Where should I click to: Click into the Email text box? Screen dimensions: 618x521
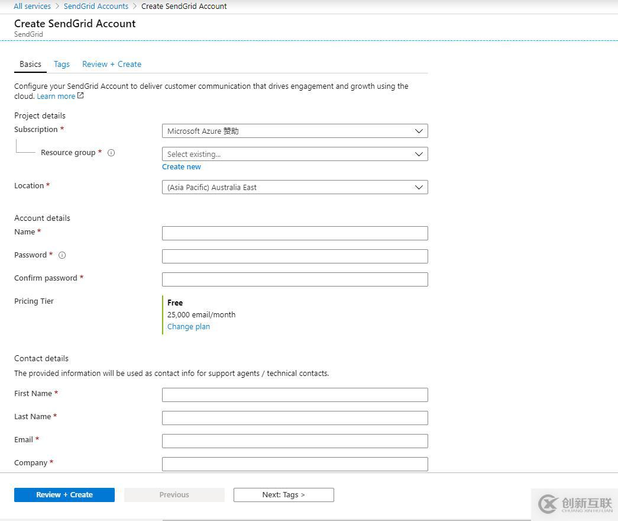[295, 441]
